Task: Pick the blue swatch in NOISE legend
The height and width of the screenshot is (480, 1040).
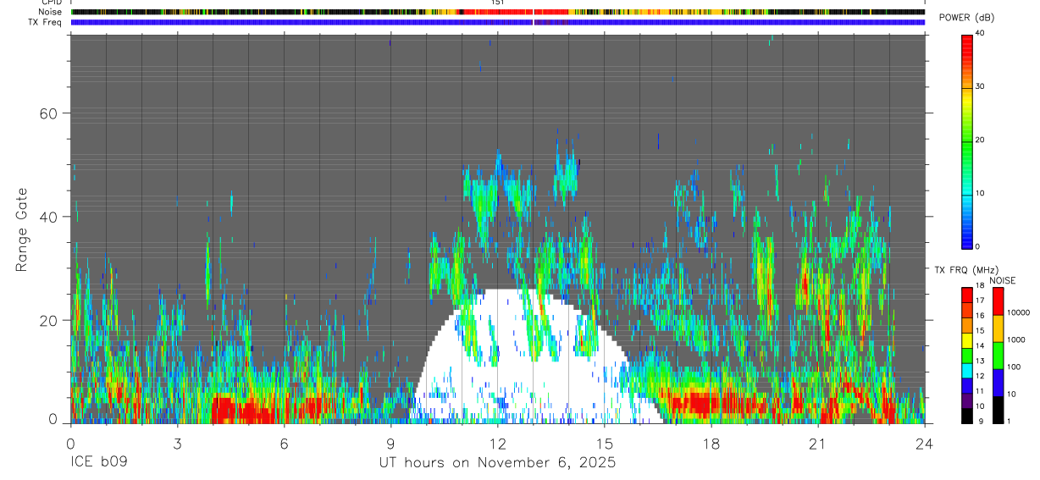Action: (998, 383)
